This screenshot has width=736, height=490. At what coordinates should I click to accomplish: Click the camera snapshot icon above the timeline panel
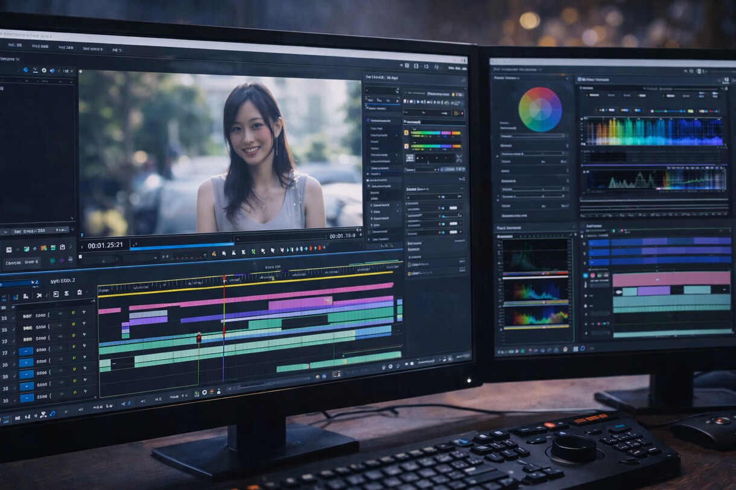coord(62,248)
